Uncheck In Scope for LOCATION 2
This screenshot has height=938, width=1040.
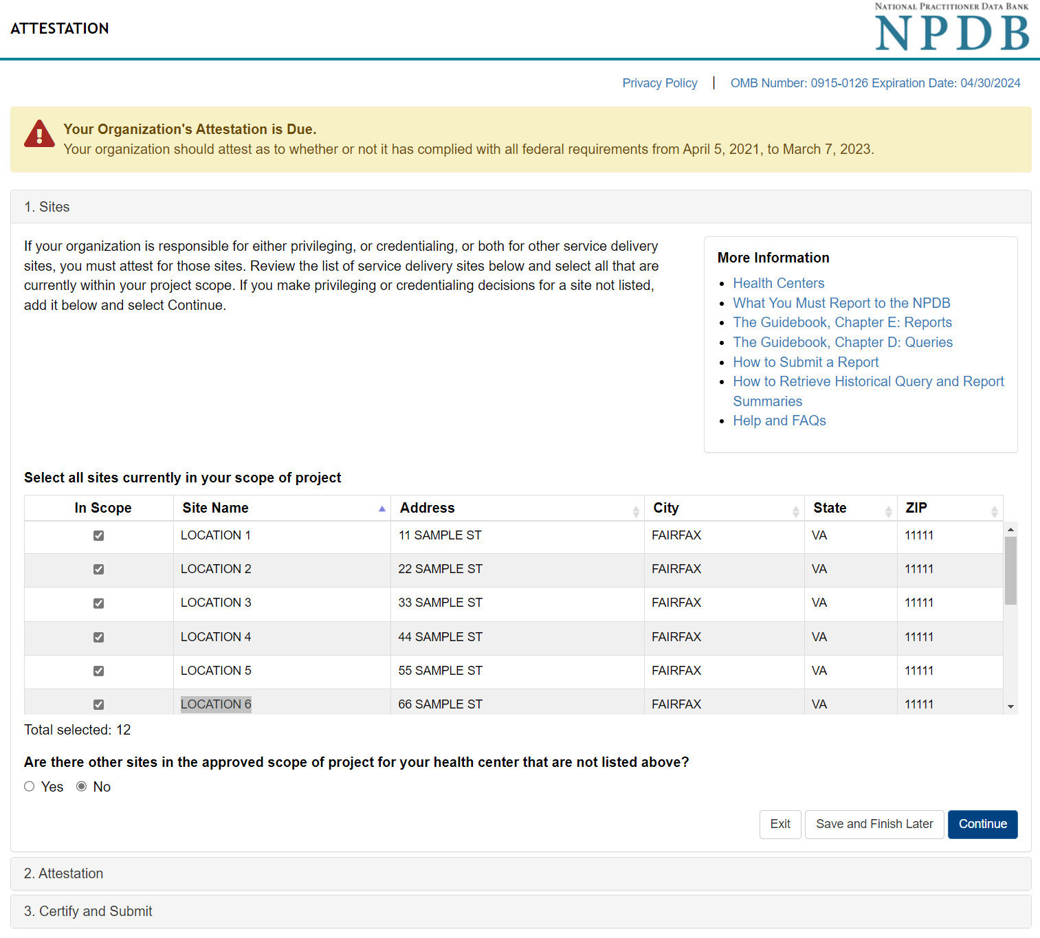(98, 569)
